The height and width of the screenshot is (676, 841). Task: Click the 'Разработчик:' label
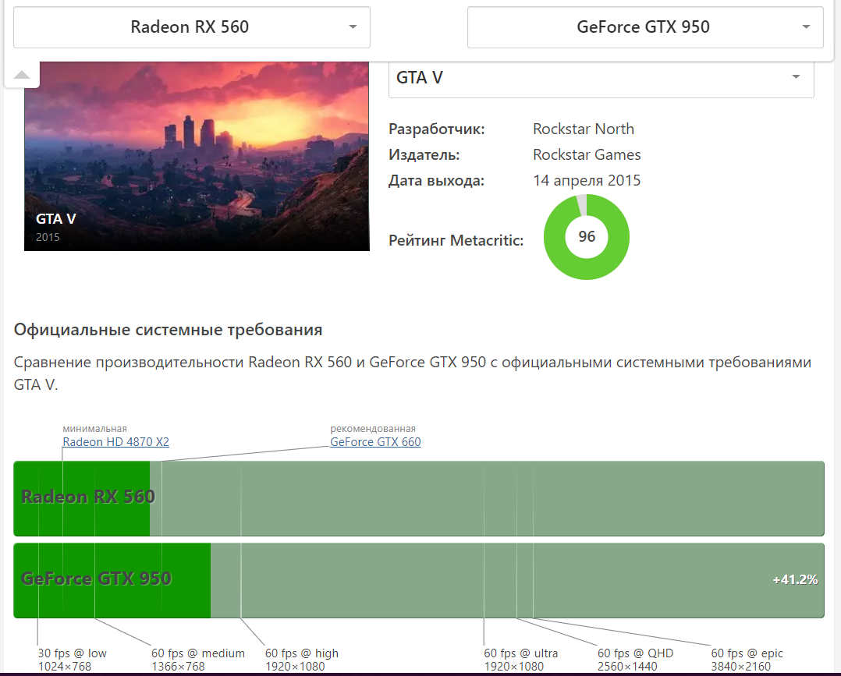pos(437,129)
